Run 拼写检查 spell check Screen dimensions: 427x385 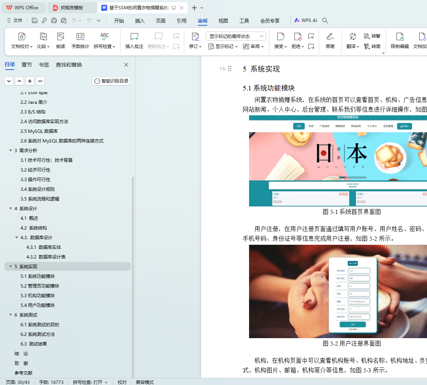coord(104,41)
